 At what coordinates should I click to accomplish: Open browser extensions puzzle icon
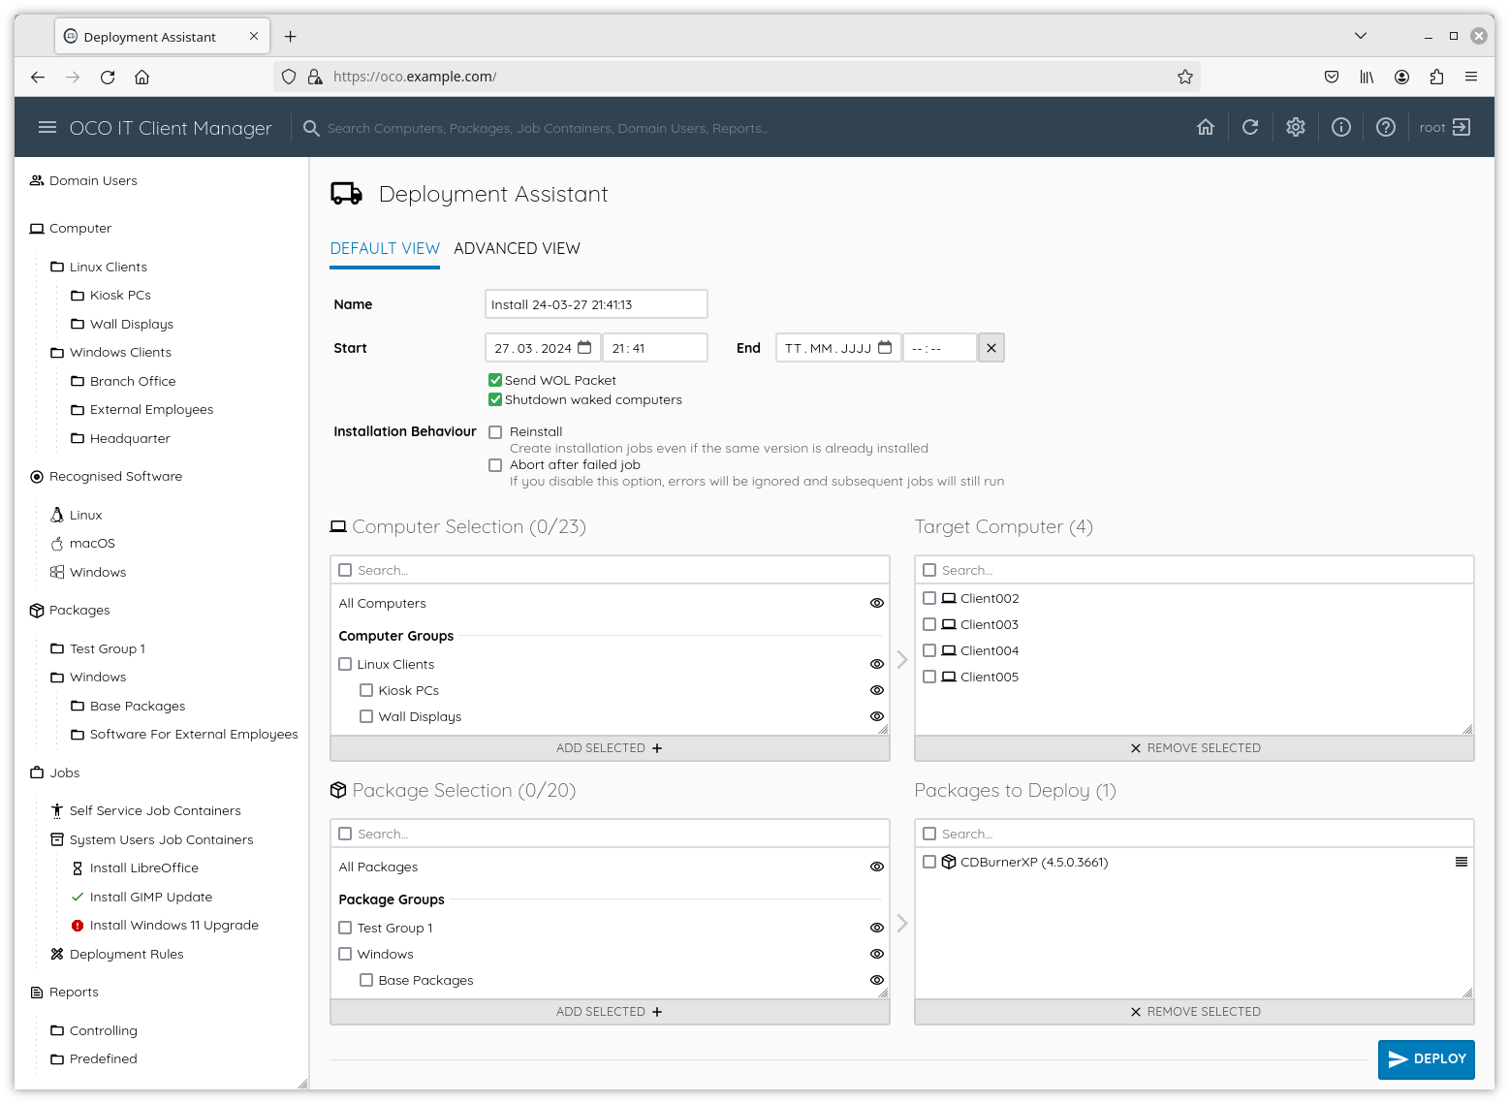[1436, 77]
